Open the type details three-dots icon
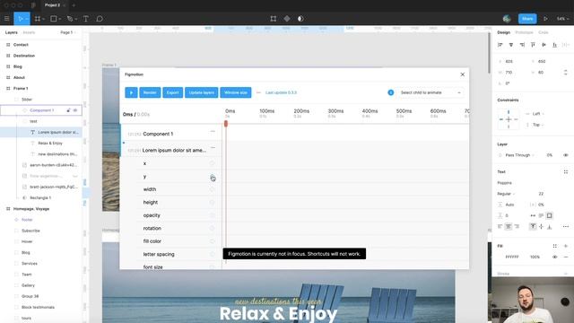 (x=566, y=227)
